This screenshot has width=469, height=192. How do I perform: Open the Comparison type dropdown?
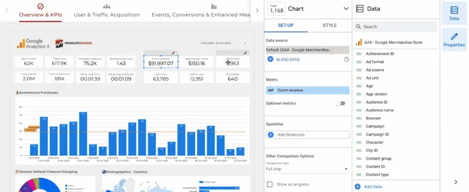tap(307, 169)
